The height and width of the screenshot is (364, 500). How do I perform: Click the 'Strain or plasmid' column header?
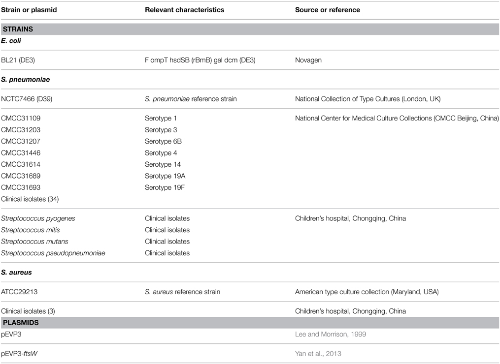pyautogui.click(x=29, y=10)
